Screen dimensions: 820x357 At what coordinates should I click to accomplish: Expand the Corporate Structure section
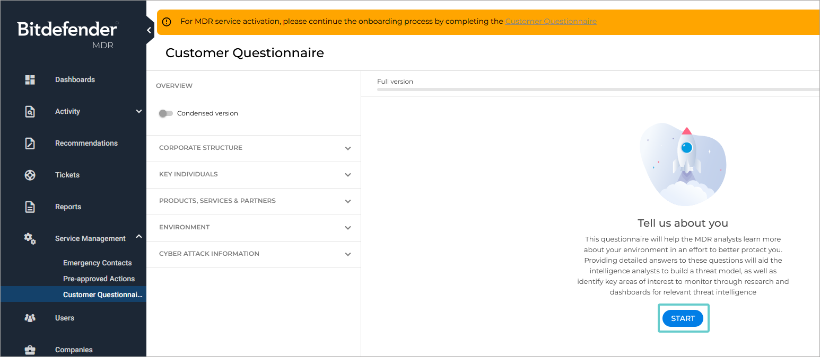point(348,148)
